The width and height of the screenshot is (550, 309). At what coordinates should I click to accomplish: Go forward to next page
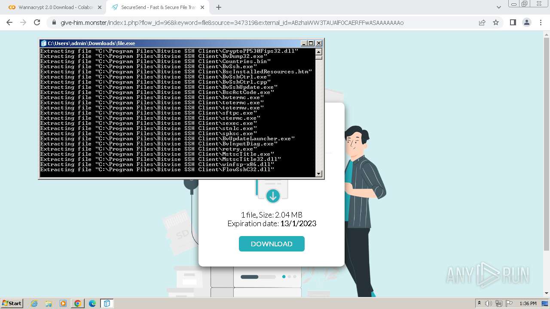pos(23,22)
